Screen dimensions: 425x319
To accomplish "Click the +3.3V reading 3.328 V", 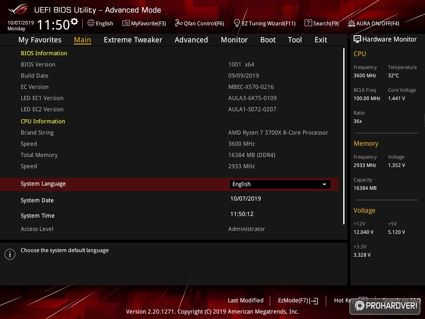I will tap(362, 255).
